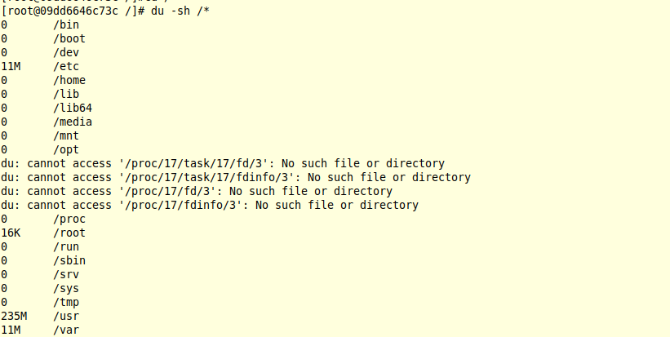Select the /home directory line

pyautogui.click(x=69, y=80)
